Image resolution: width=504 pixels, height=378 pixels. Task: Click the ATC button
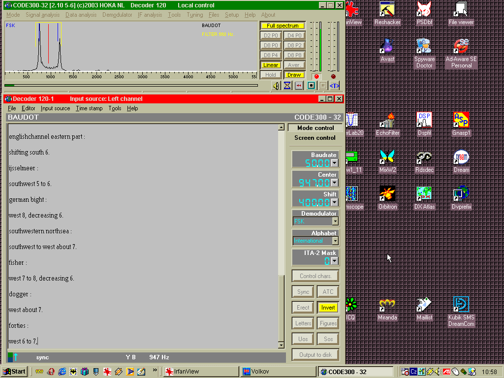tap(328, 292)
